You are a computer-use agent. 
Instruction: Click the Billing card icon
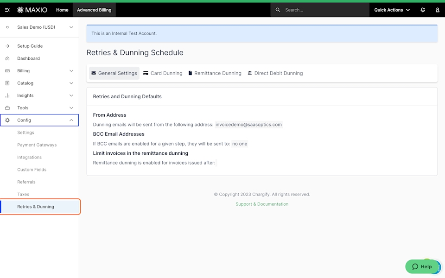point(7,70)
